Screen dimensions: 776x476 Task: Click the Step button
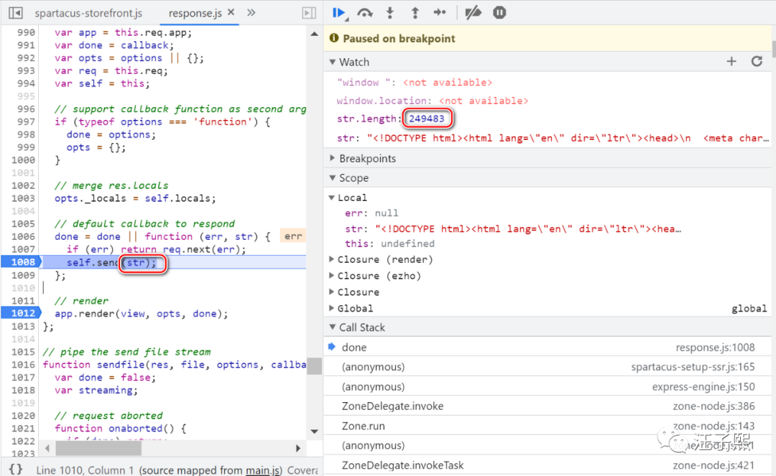440,13
